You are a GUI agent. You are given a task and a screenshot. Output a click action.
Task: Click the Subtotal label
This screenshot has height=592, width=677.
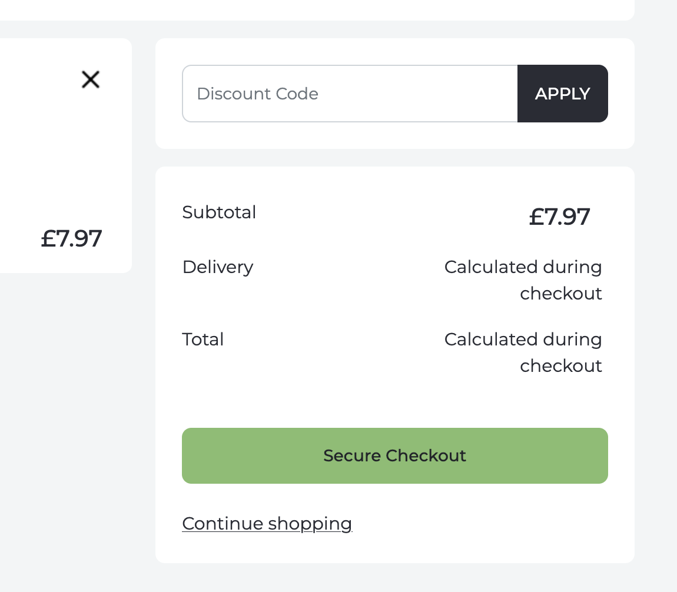(219, 212)
